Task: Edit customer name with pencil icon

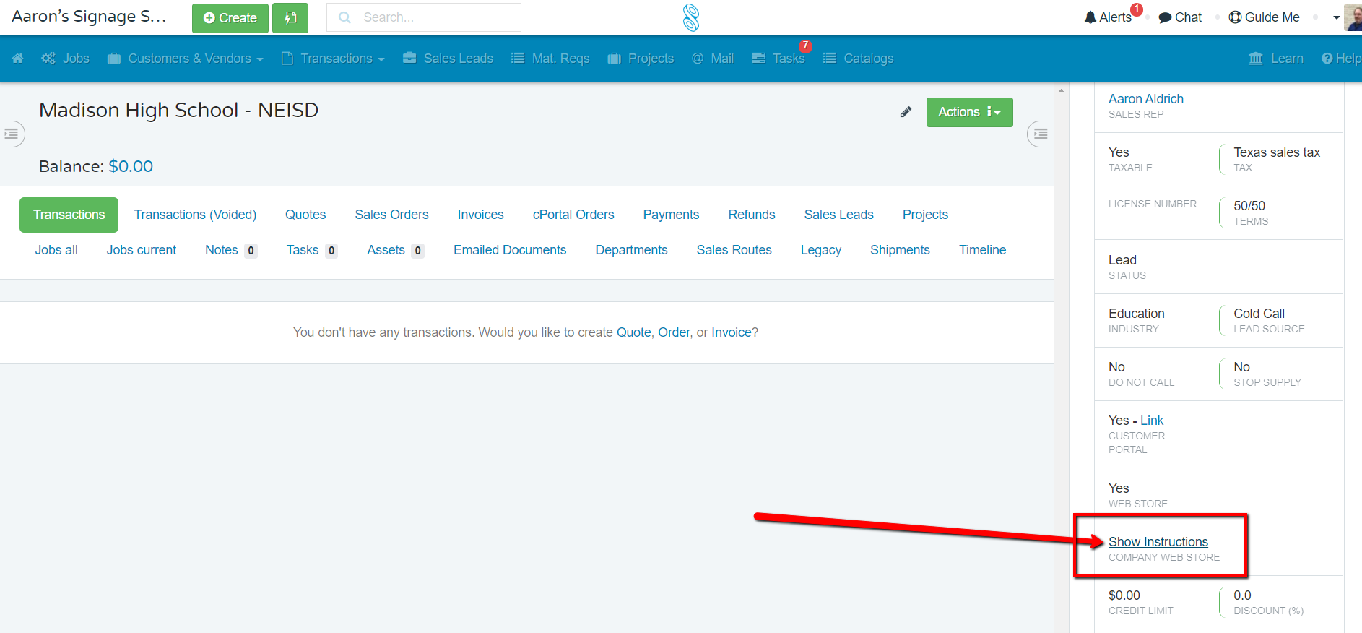Action: pyautogui.click(x=906, y=112)
